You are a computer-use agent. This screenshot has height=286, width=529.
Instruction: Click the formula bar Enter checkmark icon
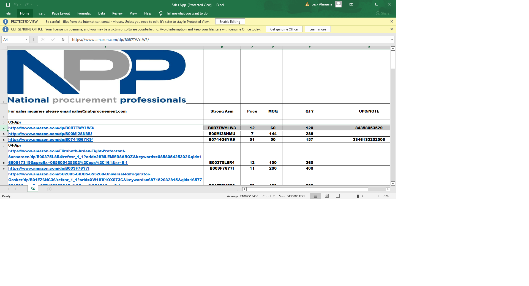pos(53,40)
